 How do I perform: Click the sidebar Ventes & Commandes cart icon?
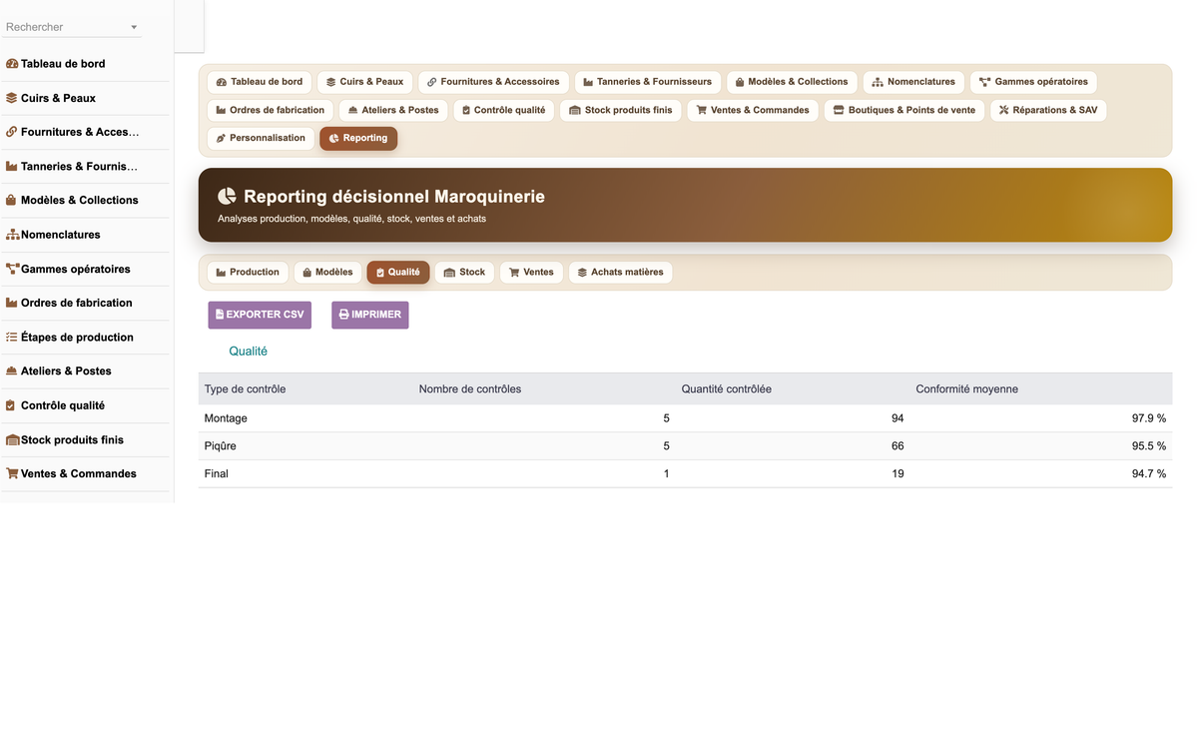(x=12, y=473)
